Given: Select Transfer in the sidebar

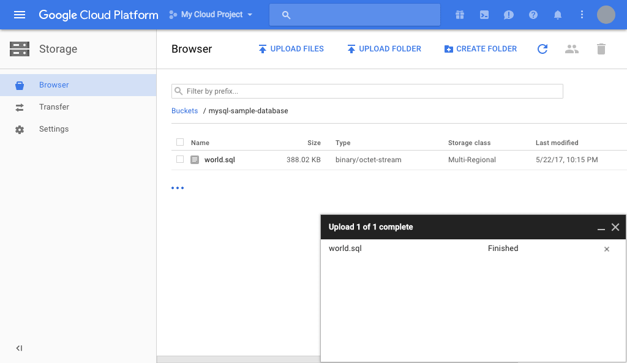Looking at the screenshot, I should click(78, 107).
